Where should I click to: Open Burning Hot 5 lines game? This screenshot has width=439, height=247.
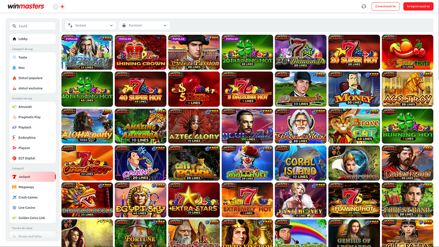[x=407, y=126]
